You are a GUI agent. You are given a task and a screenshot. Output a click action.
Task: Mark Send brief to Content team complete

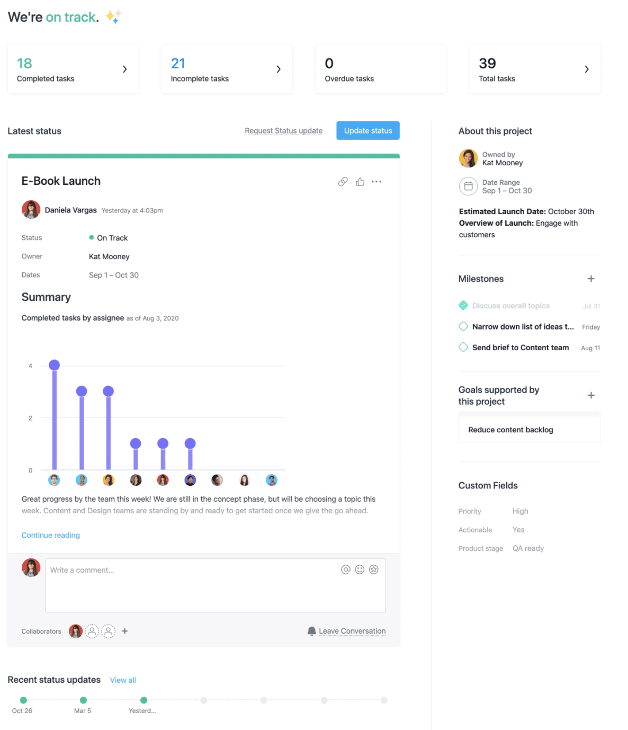[463, 348]
